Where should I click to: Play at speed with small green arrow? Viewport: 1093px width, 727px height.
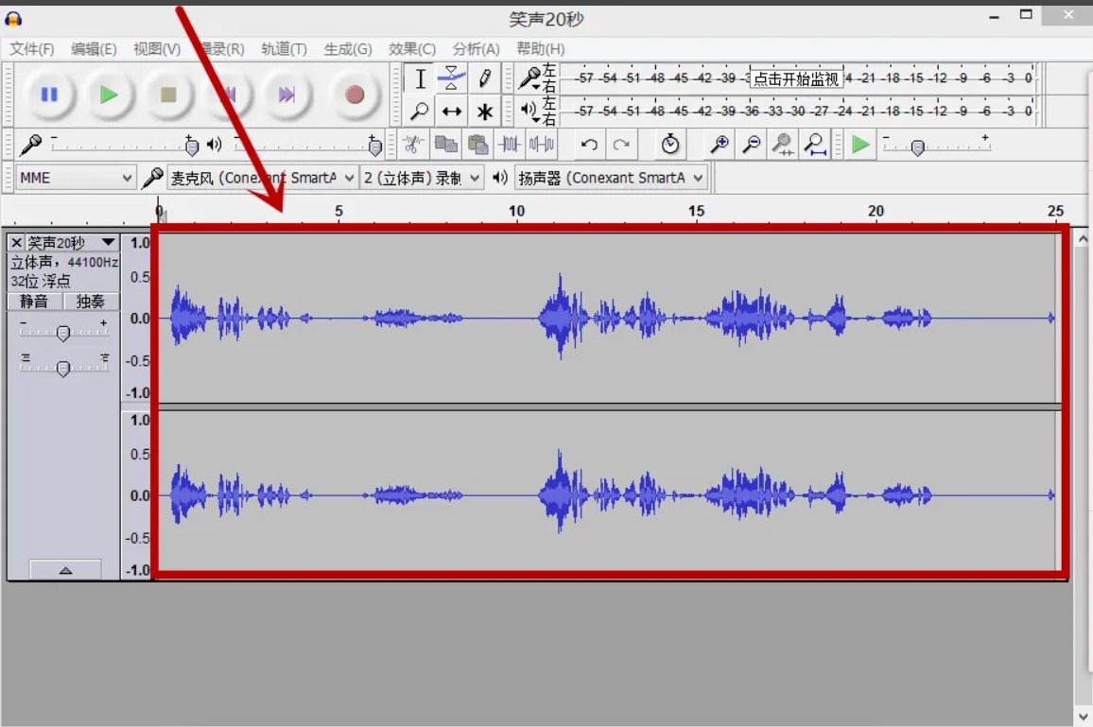click(x=860, y=145)
